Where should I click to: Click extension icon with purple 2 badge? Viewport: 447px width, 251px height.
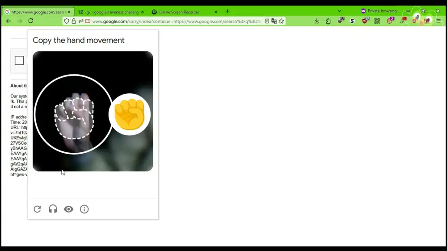pos(390,20)
